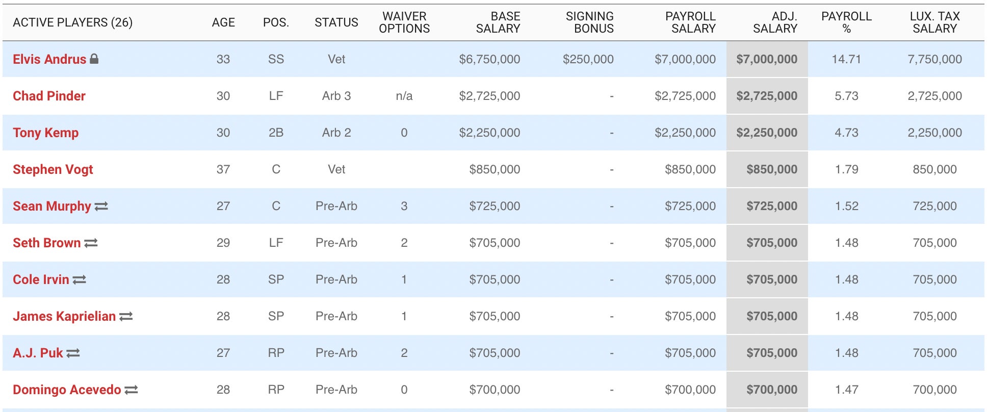Click the swap arrows icon next to Cole Irvin
The image size is (988, 412).
pyautogui.click(x=79, y=279)
